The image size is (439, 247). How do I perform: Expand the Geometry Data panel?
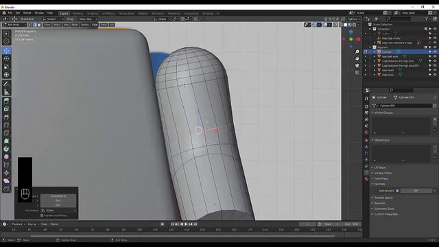[x=384, y=209]
